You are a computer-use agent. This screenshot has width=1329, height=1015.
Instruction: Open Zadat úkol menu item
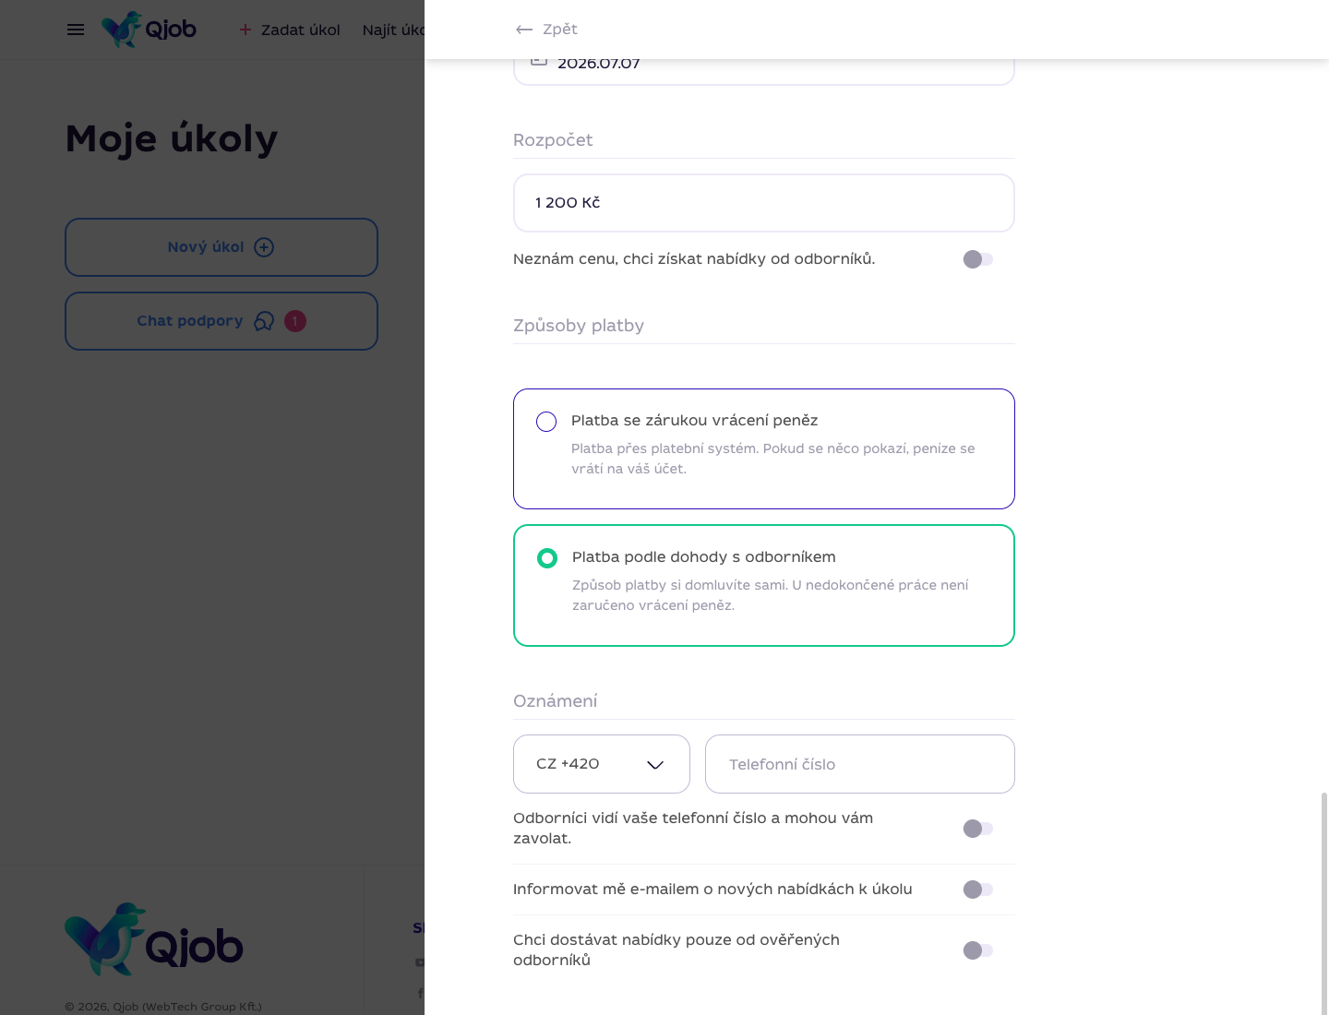pos(290,30)
